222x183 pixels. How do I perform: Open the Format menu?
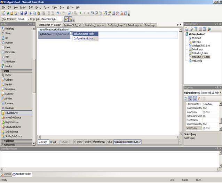(47, 7)
